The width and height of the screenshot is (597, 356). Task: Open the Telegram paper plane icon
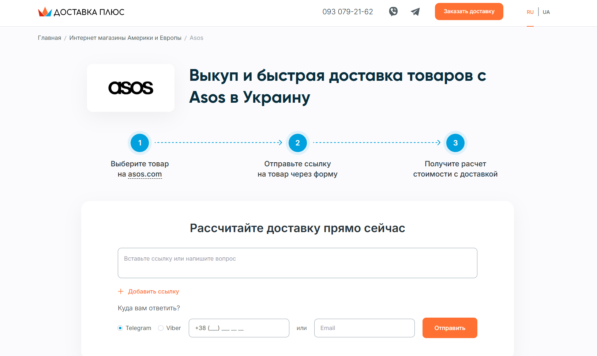pyautogui.click(x=415, y=12)
